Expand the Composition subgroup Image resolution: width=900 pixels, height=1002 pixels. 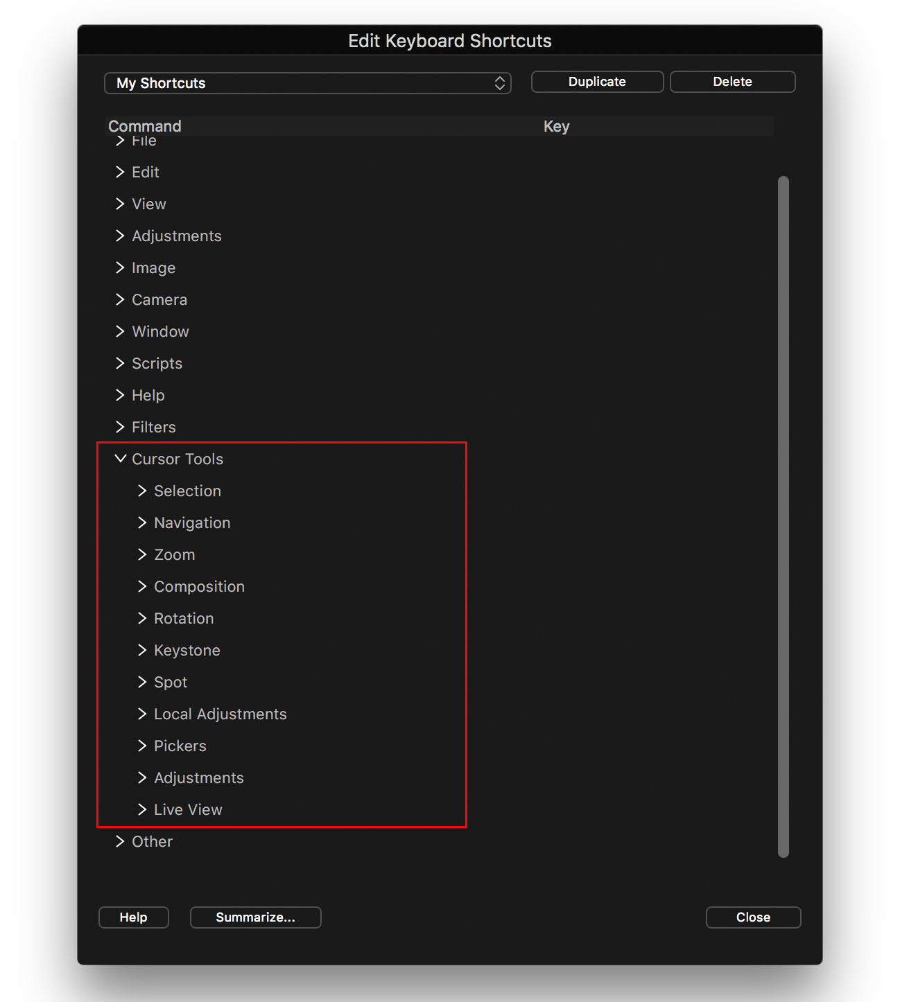(142, 586)
